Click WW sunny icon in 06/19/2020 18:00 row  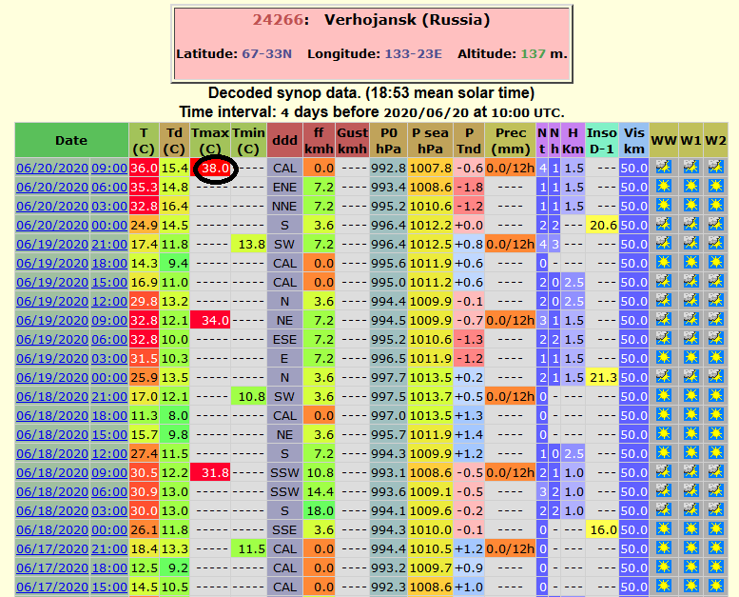coord(664,262)
